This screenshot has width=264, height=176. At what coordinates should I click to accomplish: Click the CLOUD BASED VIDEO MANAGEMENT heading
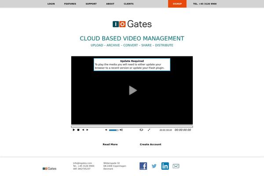coord(132,38)
